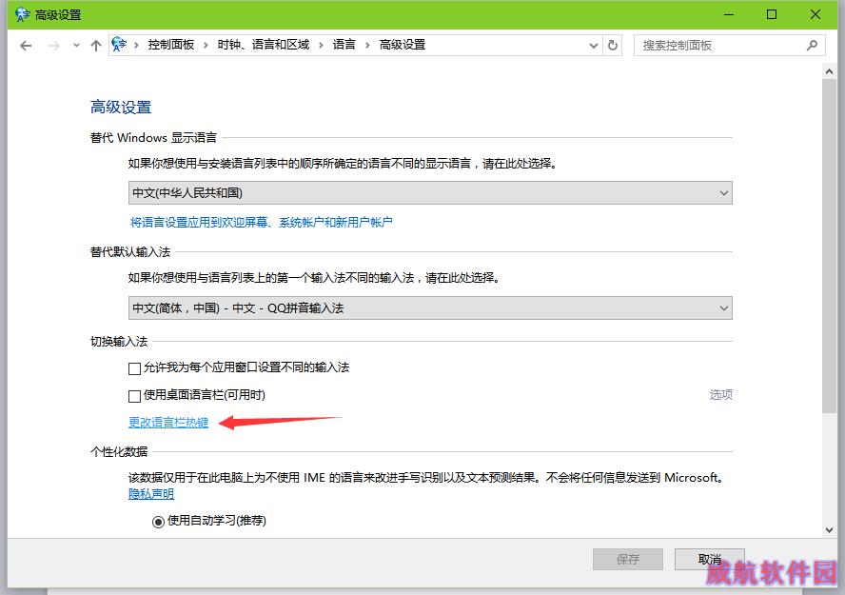Click the 取消 button

point(709,560)
